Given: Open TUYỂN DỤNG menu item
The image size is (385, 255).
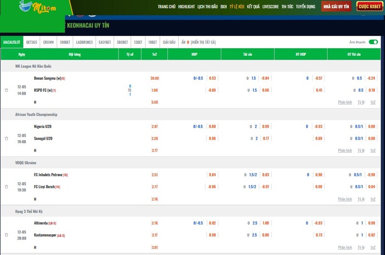Looking at the screenshot, I should click(x=306, y=7).
